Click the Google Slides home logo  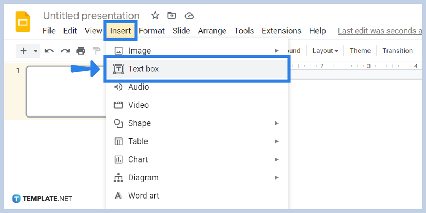(x=23, y=22)
